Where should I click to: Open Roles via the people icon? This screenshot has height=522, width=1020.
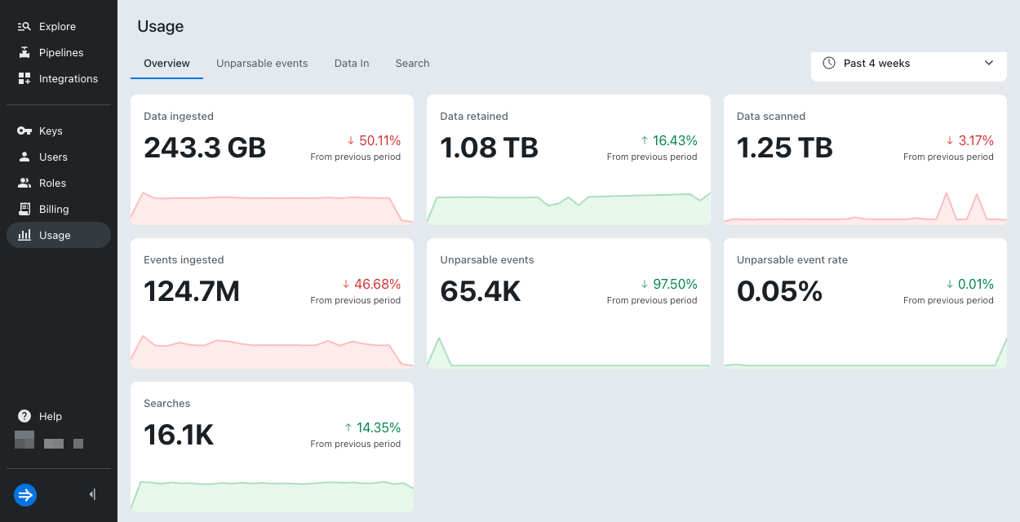(24, 184)
